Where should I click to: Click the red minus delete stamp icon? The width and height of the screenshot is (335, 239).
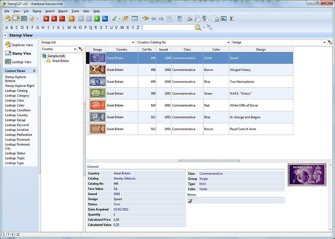pos(62,19)
